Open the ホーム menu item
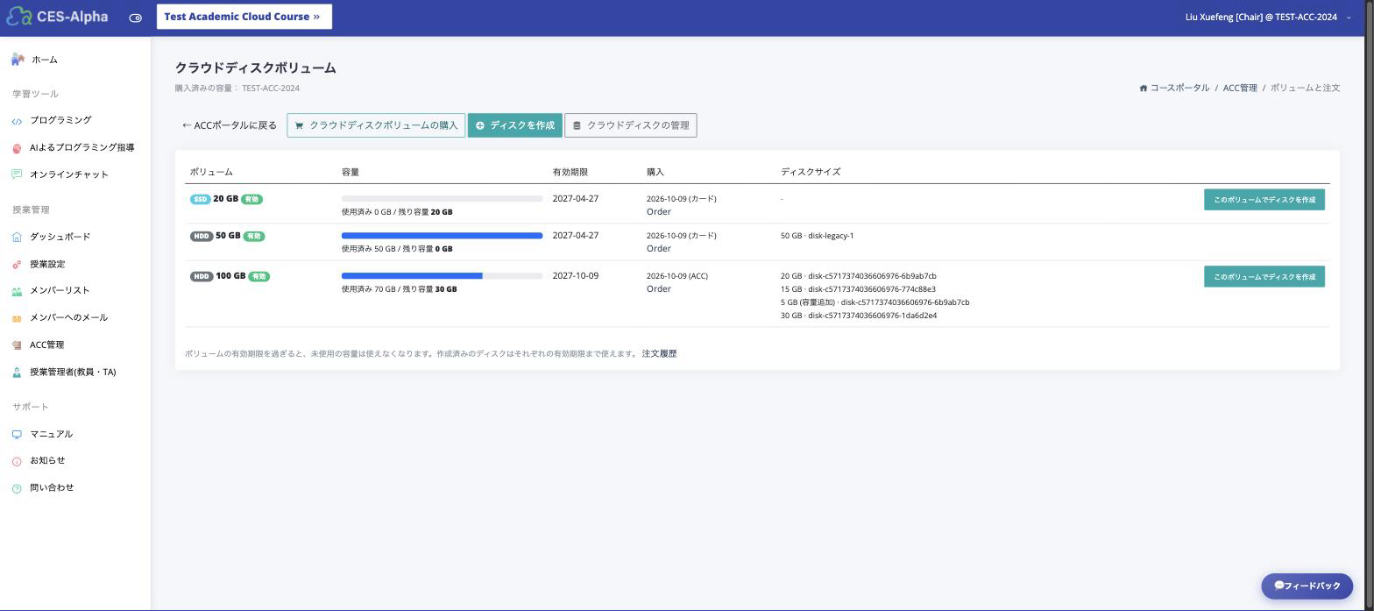The height and width of the screenshot is (611, 1374). (x=45, y=60)
